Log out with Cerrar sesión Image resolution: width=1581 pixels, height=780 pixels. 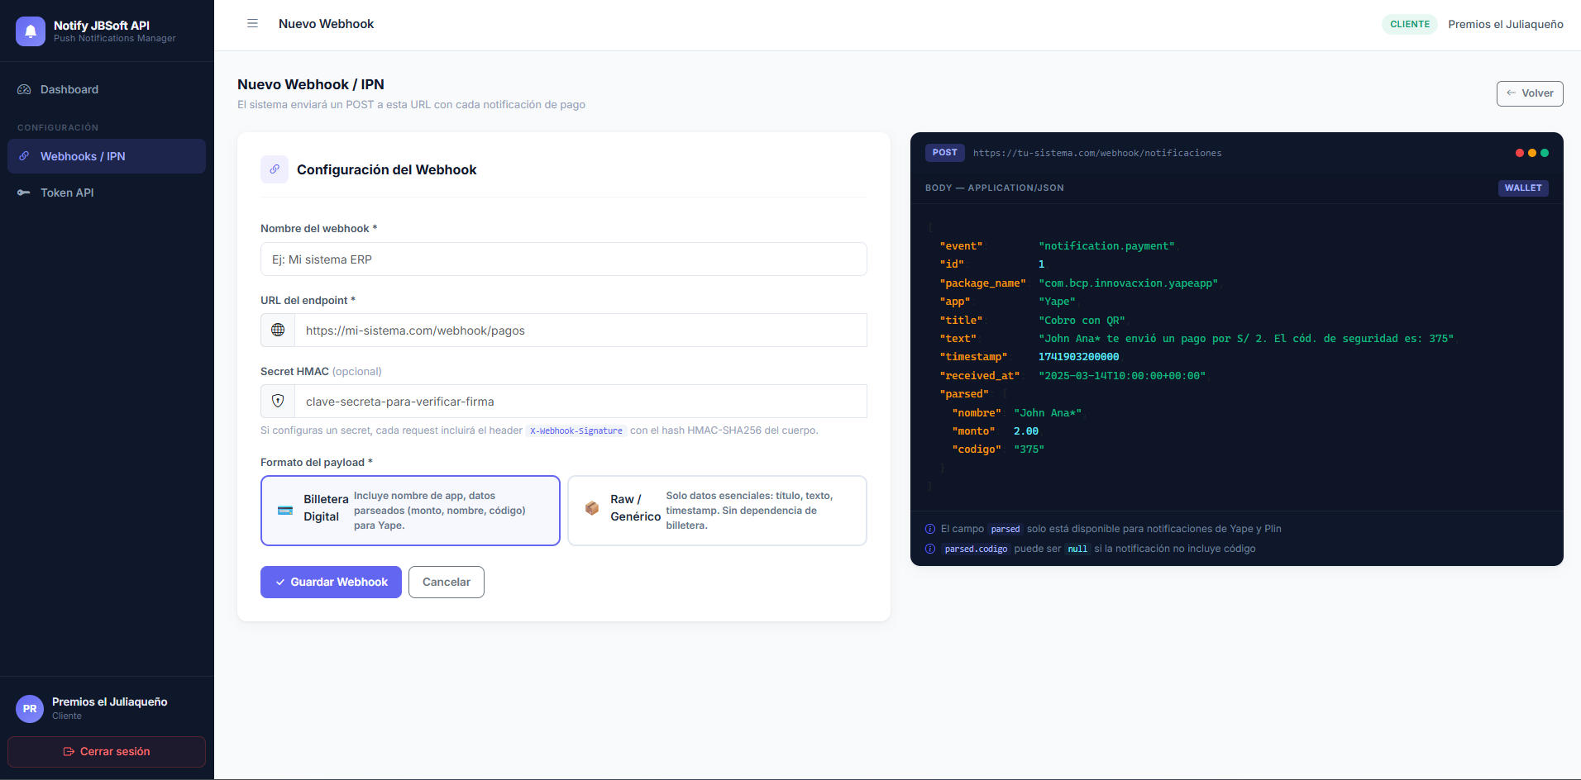tap(107, 752)
